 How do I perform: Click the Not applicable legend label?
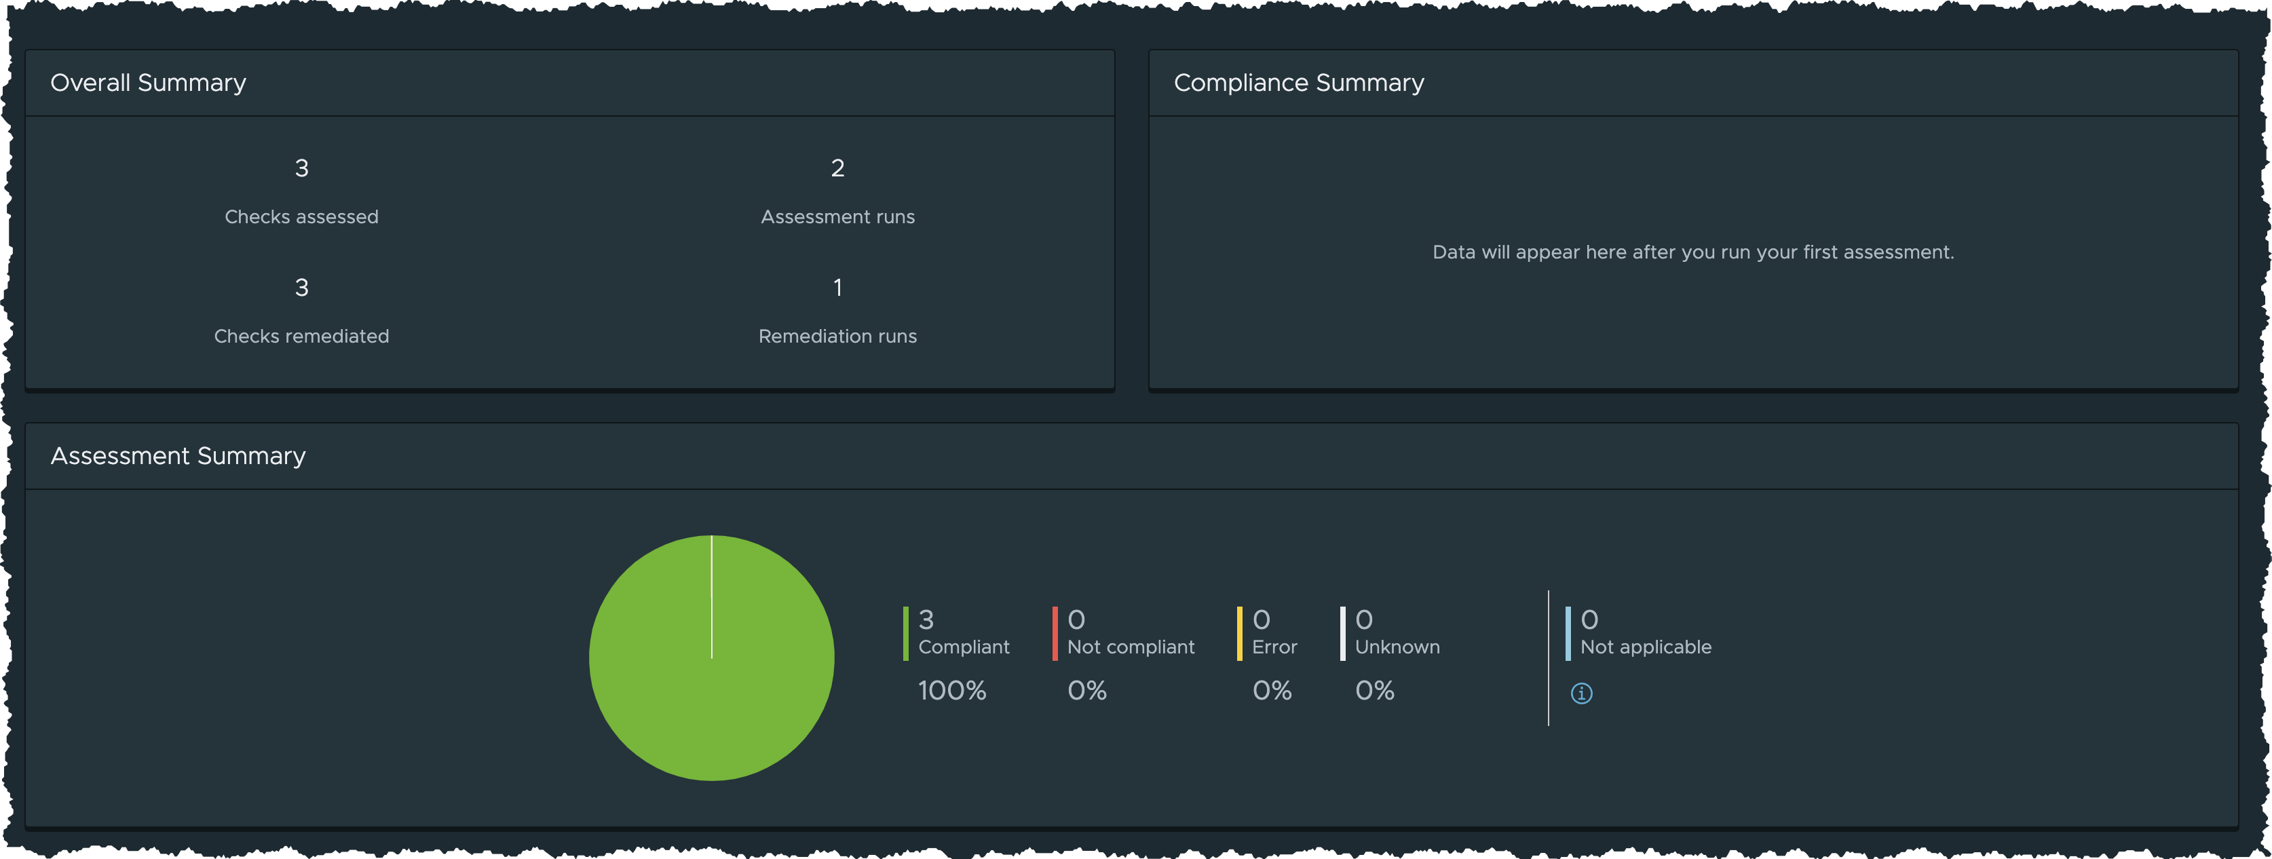[1646, 647]
